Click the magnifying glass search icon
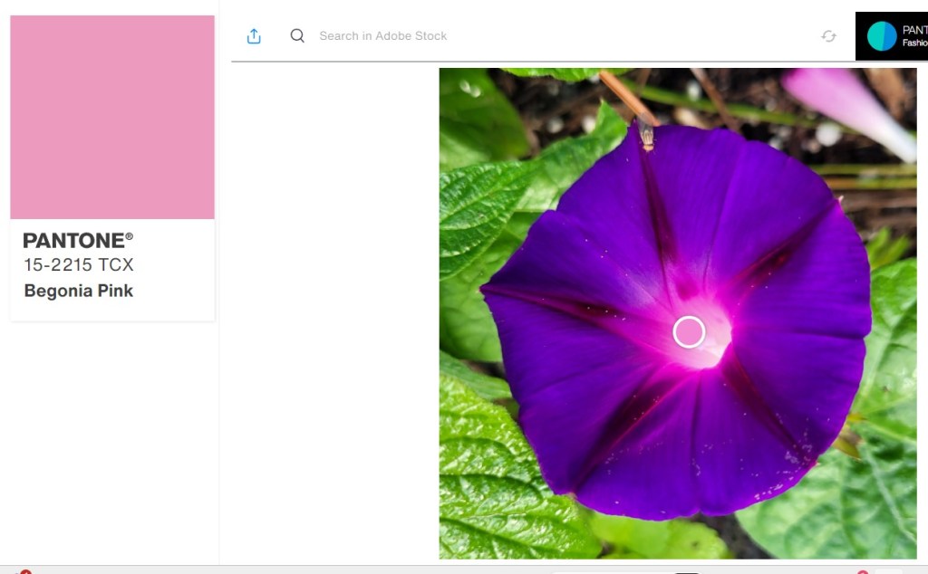Image resolution: width=928 pixels, height=574 pixels. point(297,36)
